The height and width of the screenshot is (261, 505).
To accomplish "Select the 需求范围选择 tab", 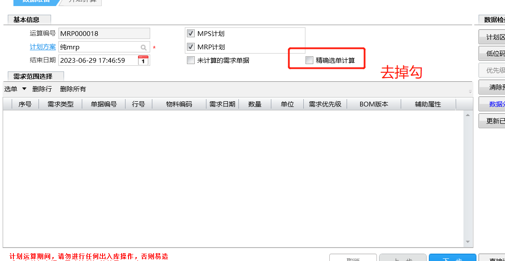I will coord(33,77).
